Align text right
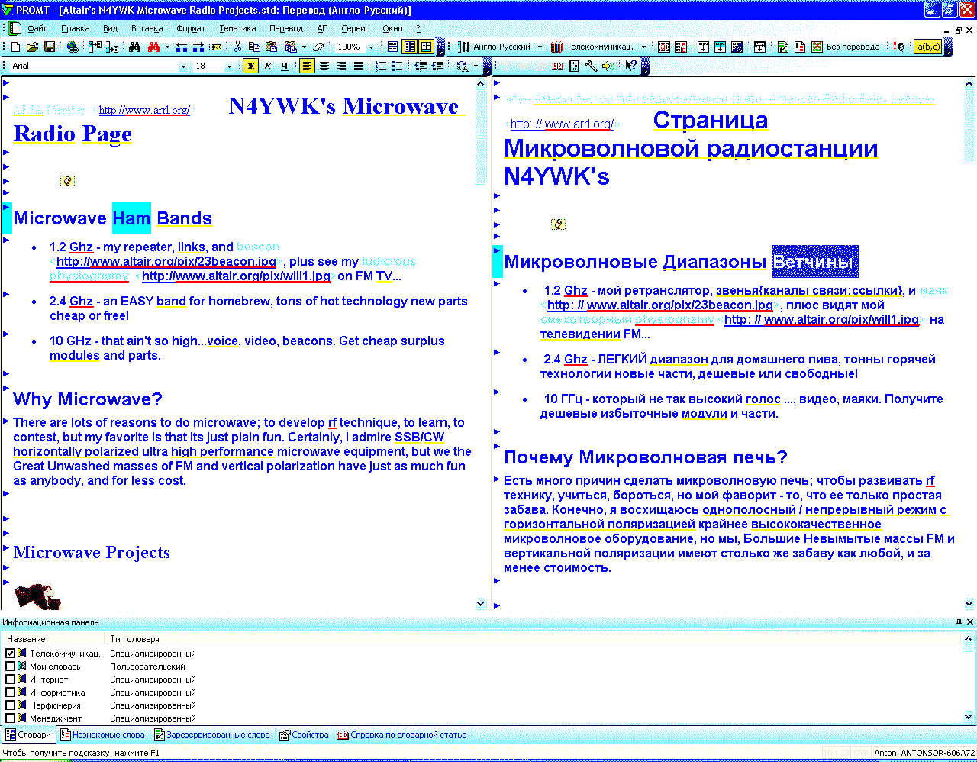977x762 pixels. [x=341, y=66]
